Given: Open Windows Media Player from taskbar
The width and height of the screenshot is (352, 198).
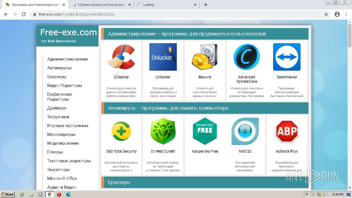Looking at the screenshot, I should coord(40,194).
